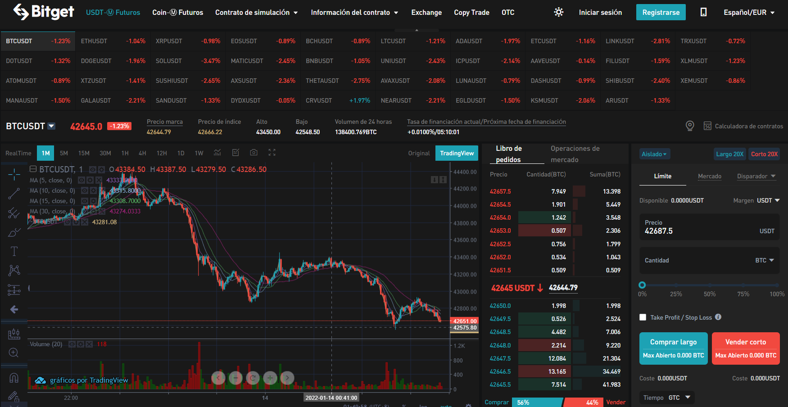Select the crosshair cursor tool
The height and width of the screenshot is (407, 788).
coord(14,174)
